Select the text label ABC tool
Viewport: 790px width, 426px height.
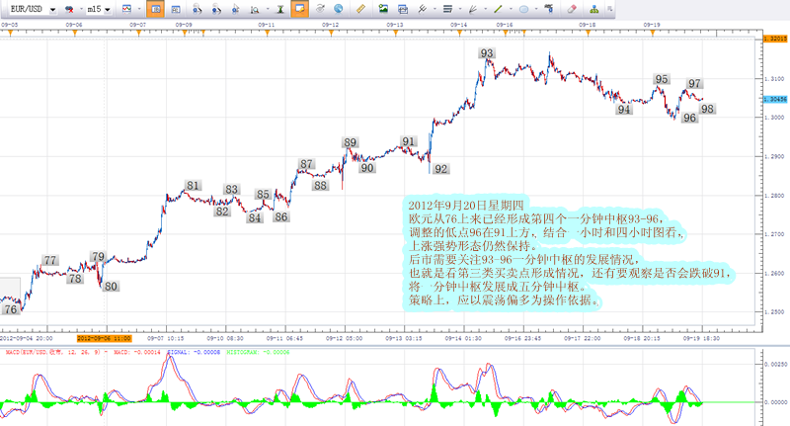549,9
